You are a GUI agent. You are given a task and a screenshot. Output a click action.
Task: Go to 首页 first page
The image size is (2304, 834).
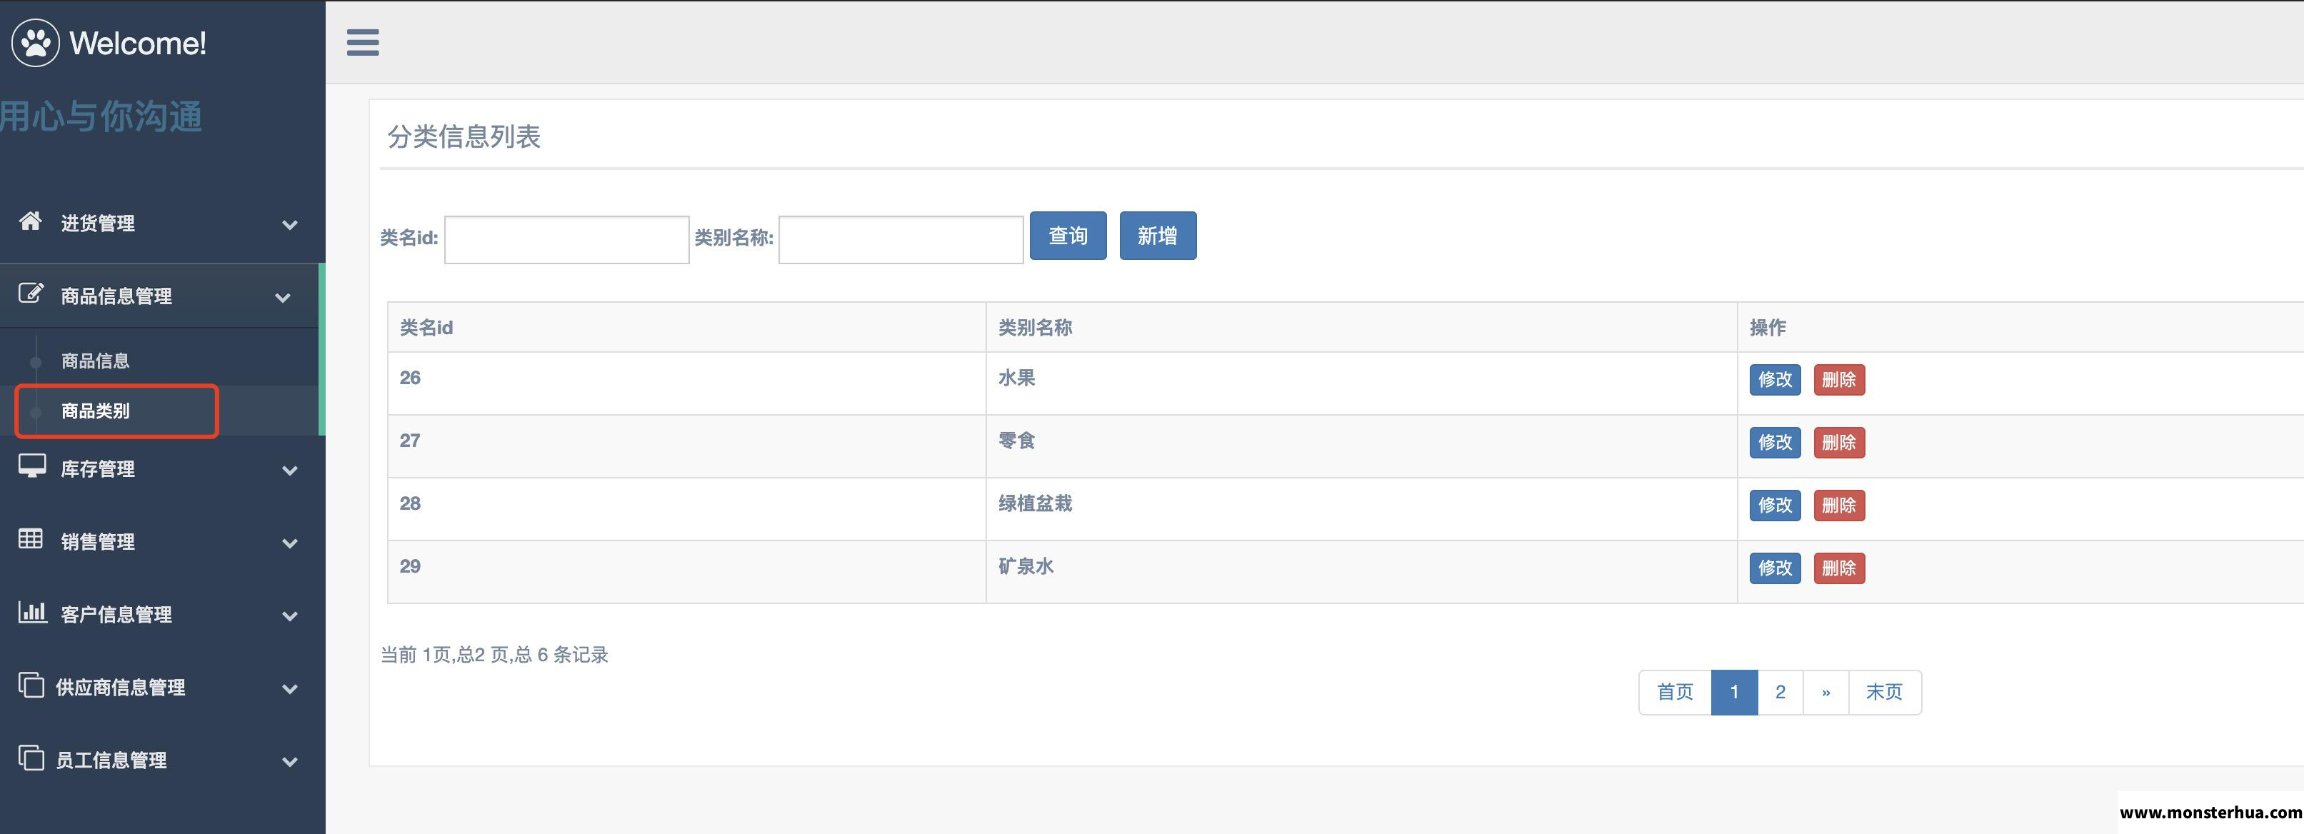(x=1674, y=693)
